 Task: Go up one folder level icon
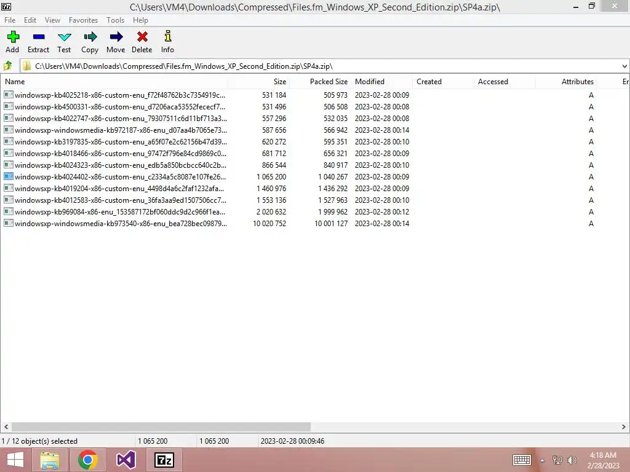8,66
